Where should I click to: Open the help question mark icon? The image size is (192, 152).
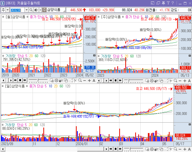coord(173,3)
